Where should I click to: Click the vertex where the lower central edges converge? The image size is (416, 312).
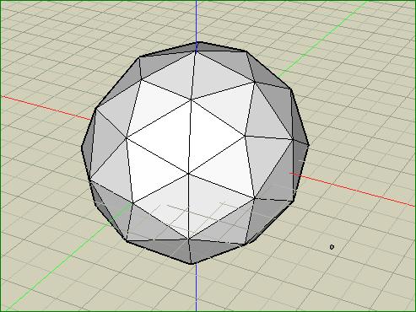[188, 174]
